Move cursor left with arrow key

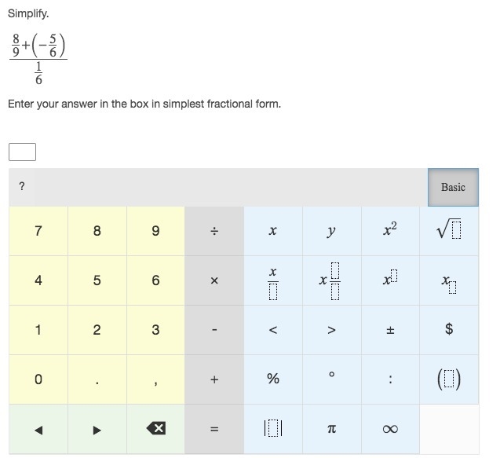38,429
